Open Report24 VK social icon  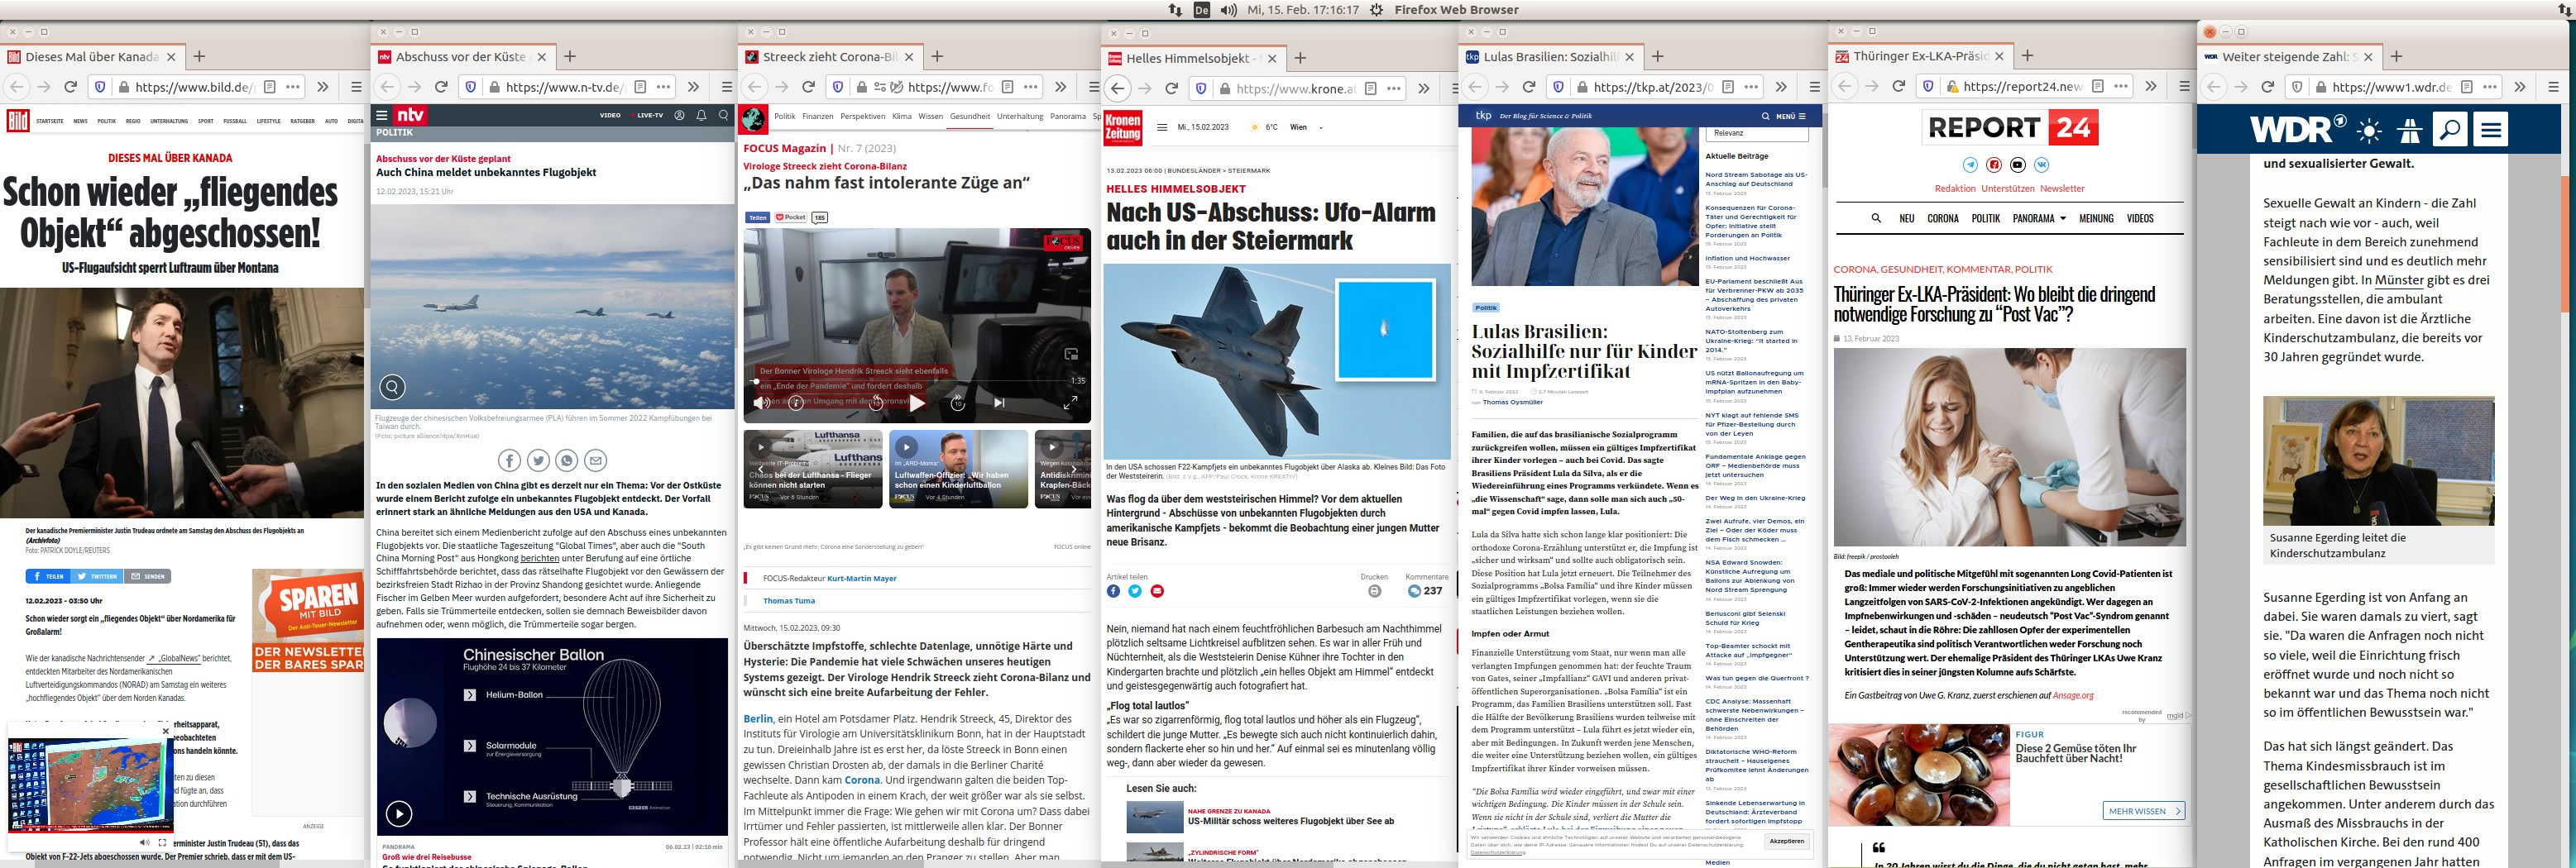(2041, 165)
